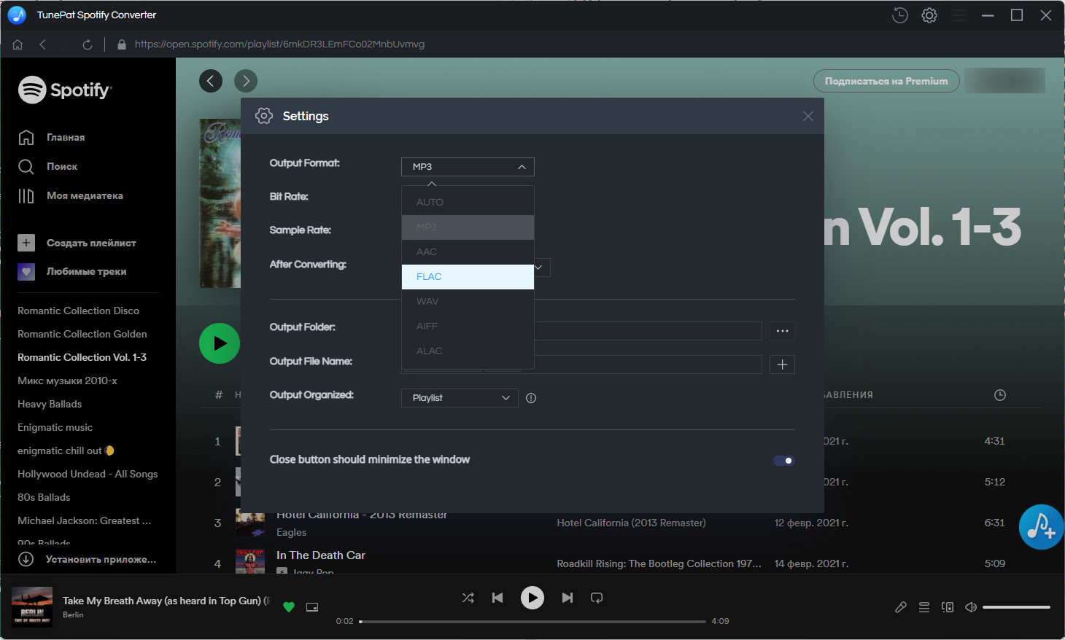Open conversion history clock icon
This screenshot has width=1065, height=640.
tap(900, 15)
